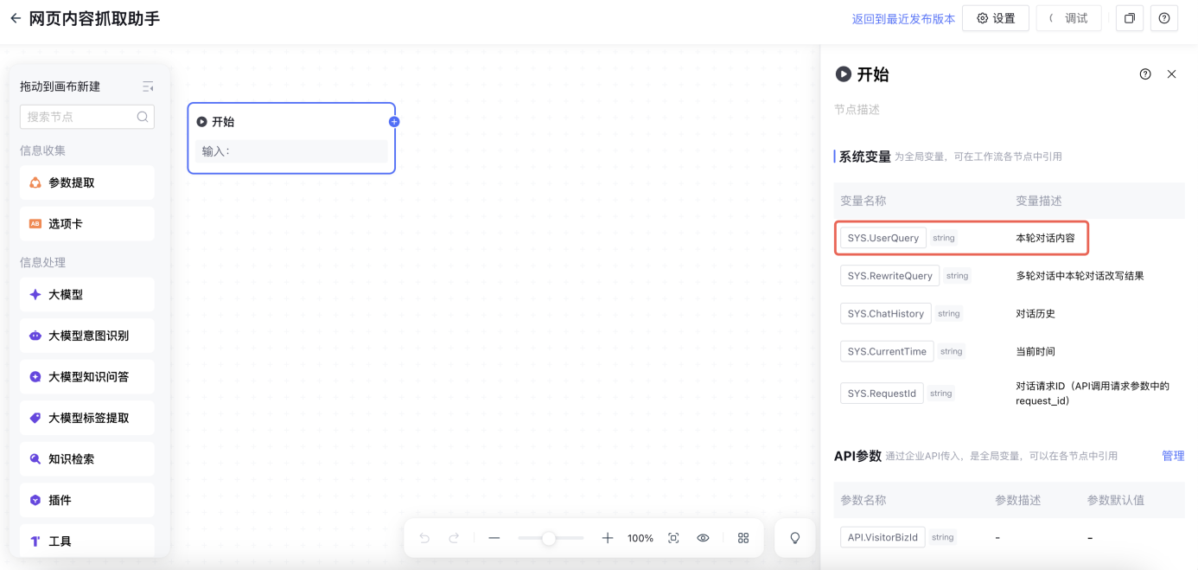1198x570 pixels.
Task: Select the 参数提取 node
Action: tap(86, 183)
